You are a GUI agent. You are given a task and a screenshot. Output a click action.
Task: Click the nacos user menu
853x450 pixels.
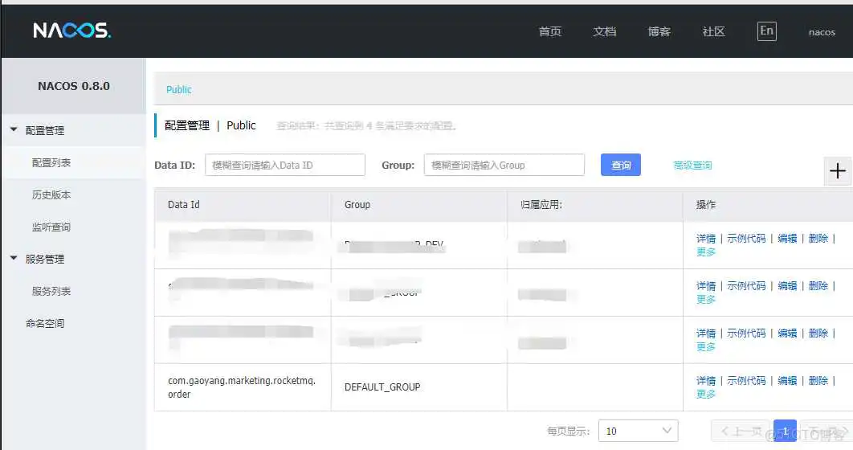coord(822,32)
